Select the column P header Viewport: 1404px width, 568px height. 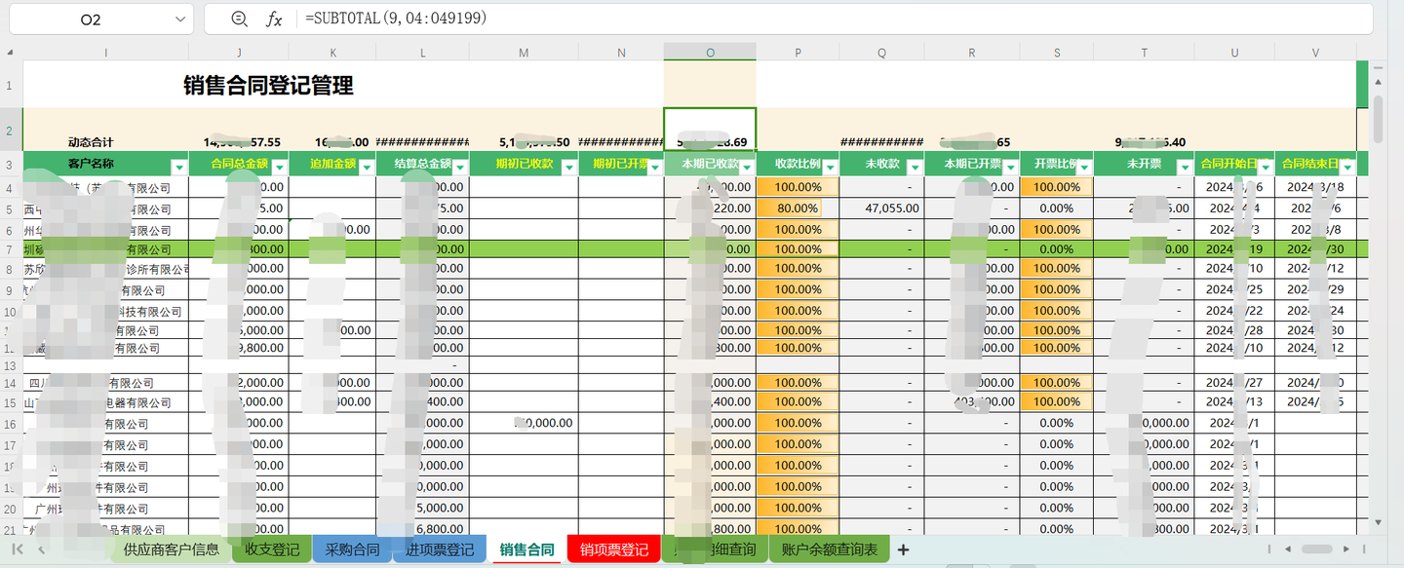point(798,51)
